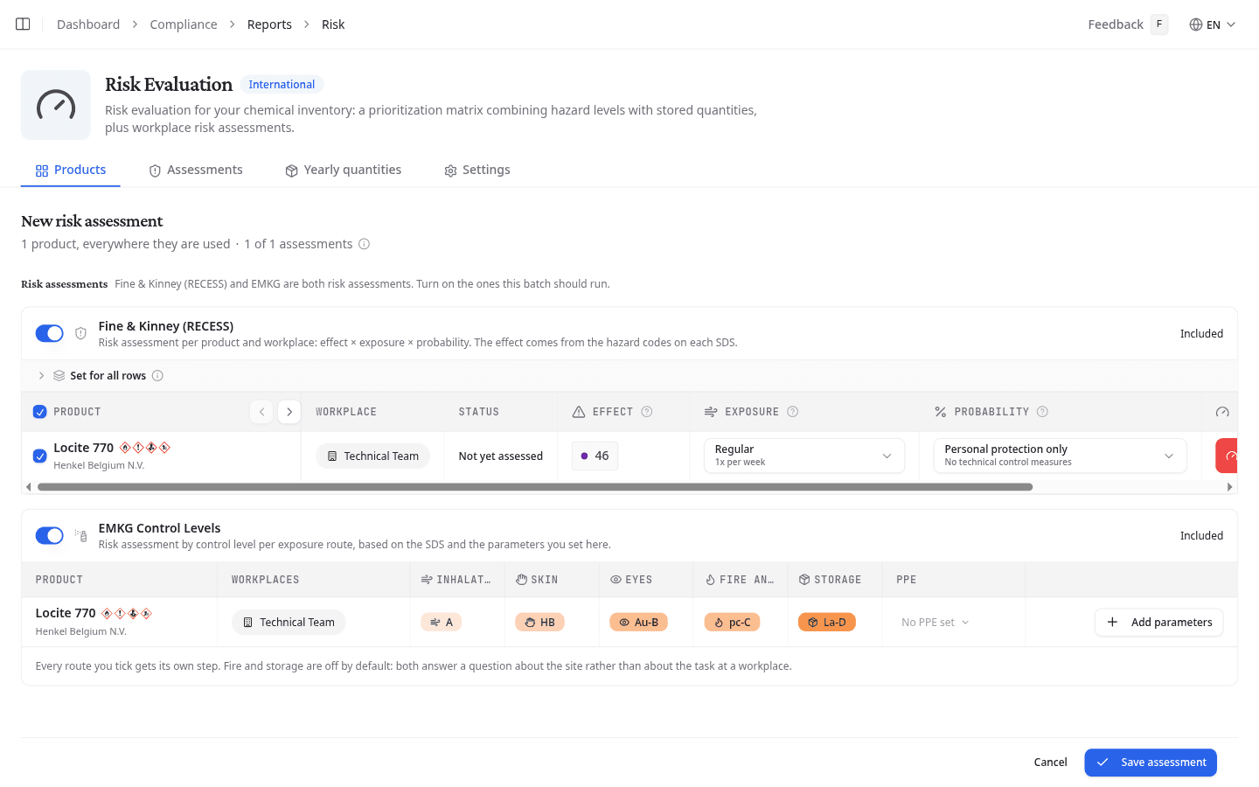Click the Probability column help icon
The image size is (1259, 787).
(1042, 412)
